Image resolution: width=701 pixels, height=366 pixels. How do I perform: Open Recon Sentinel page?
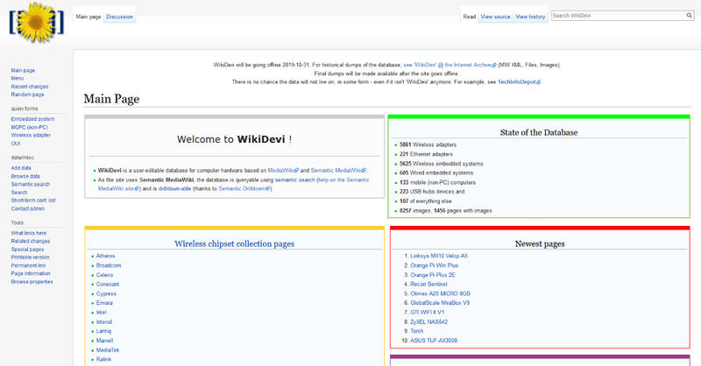[428, 285]
